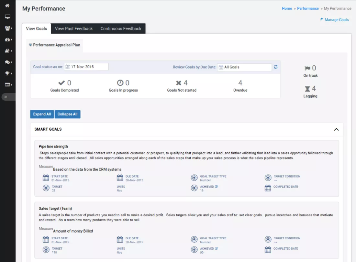The image size is (356, 262).
Task: Edit Achieved value for Sales Target (Team)
Action: click(x=217, y=248)
